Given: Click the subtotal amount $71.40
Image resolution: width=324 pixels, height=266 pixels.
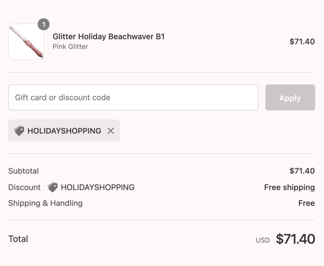Looking at the screenshot, I should [302, 171].
